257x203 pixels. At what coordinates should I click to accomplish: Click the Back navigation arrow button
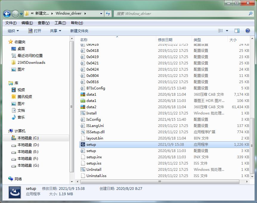point(7,14)
